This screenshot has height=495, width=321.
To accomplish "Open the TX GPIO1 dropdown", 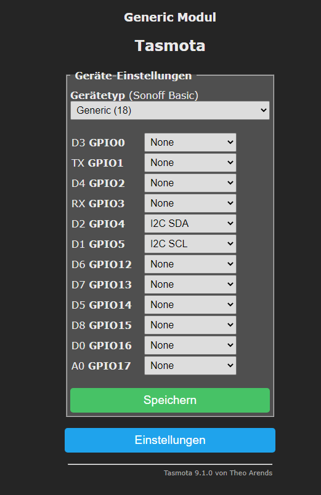I will [190, 162].
